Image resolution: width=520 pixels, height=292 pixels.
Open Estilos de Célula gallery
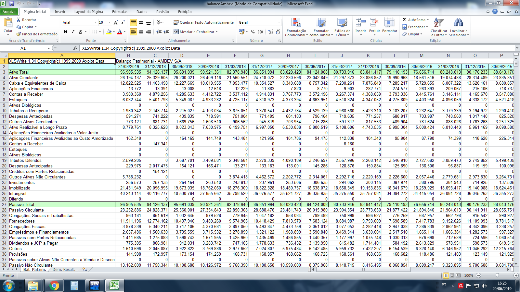tap(342, 27)
